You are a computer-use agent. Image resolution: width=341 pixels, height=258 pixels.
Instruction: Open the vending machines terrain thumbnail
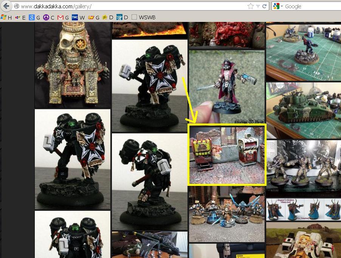coord(227,155)
